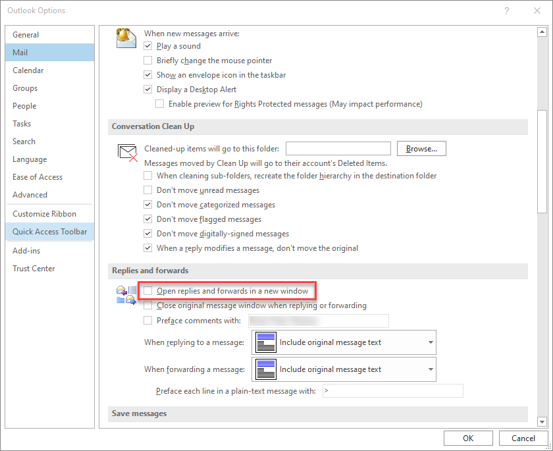553x451 pixels.
Task: Open Customize Ribbon settings
Action: pyautogui.click(x=50, y=214)
